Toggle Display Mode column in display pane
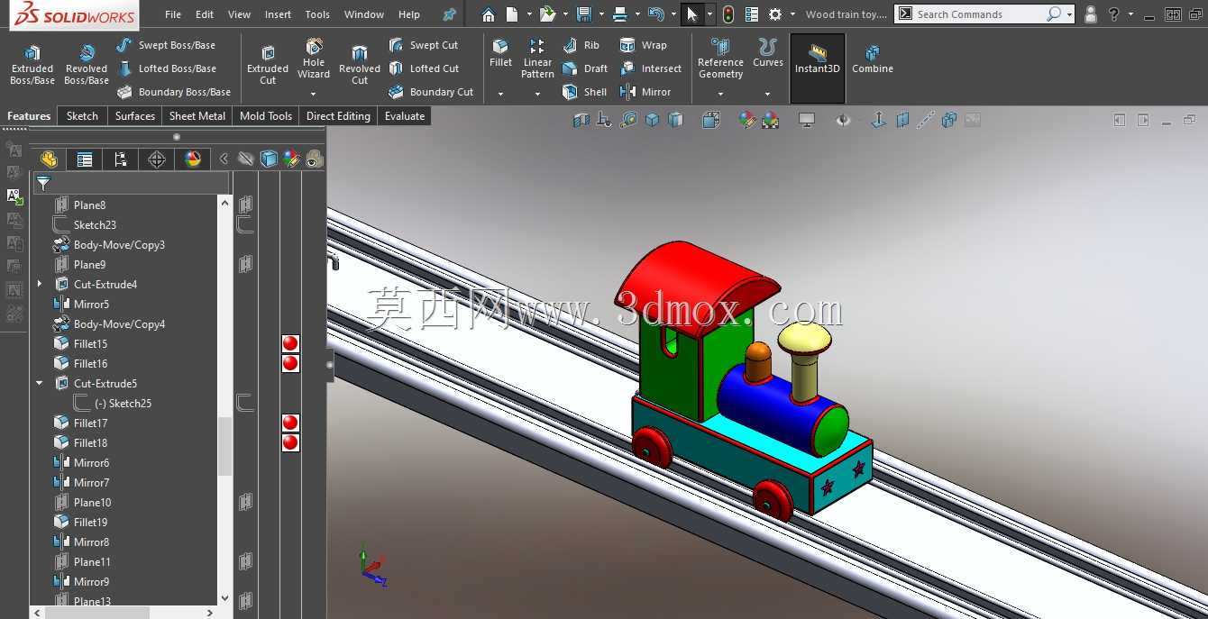 269,159
